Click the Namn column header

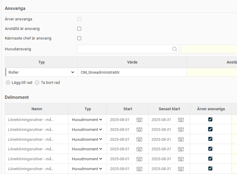[x=36, y=109]
